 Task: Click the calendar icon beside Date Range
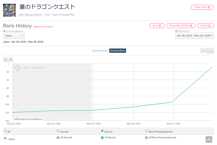coord(176,31)
